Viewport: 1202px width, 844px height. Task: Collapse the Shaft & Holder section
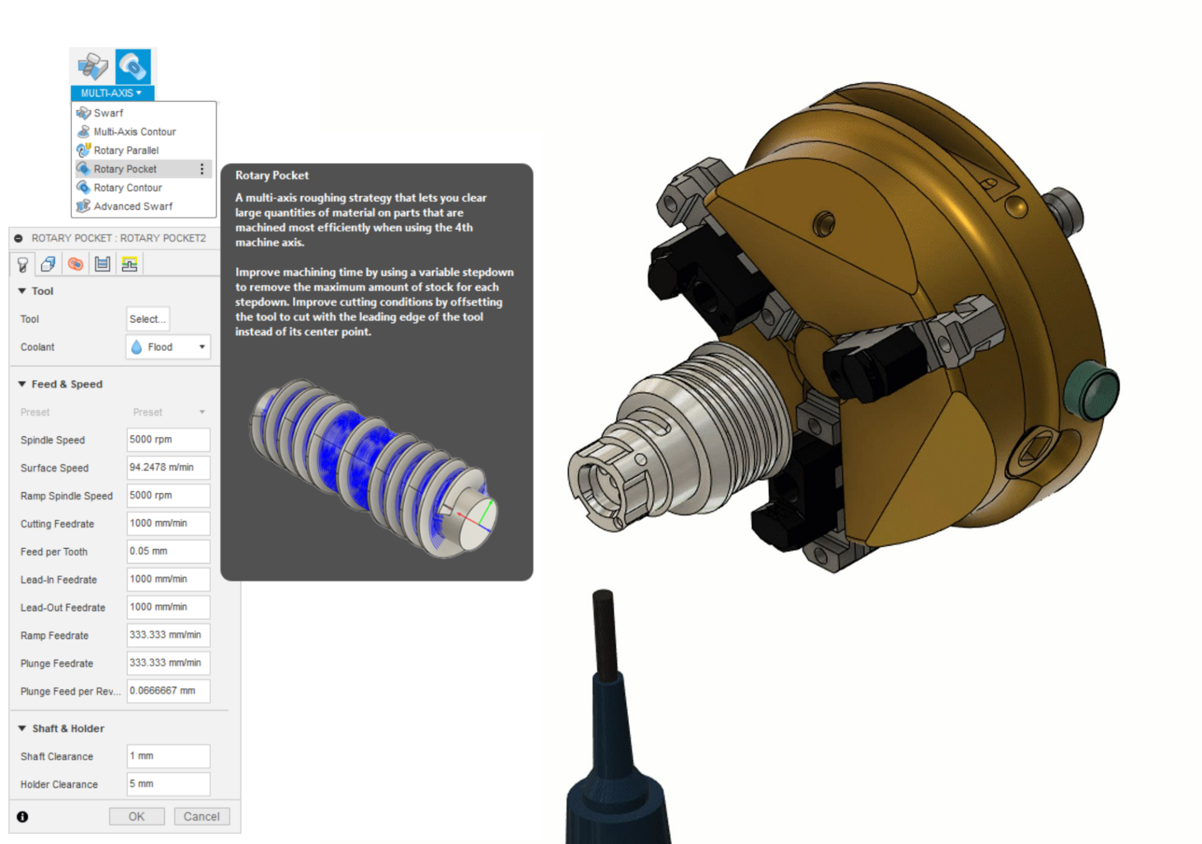tap(23, 728)
